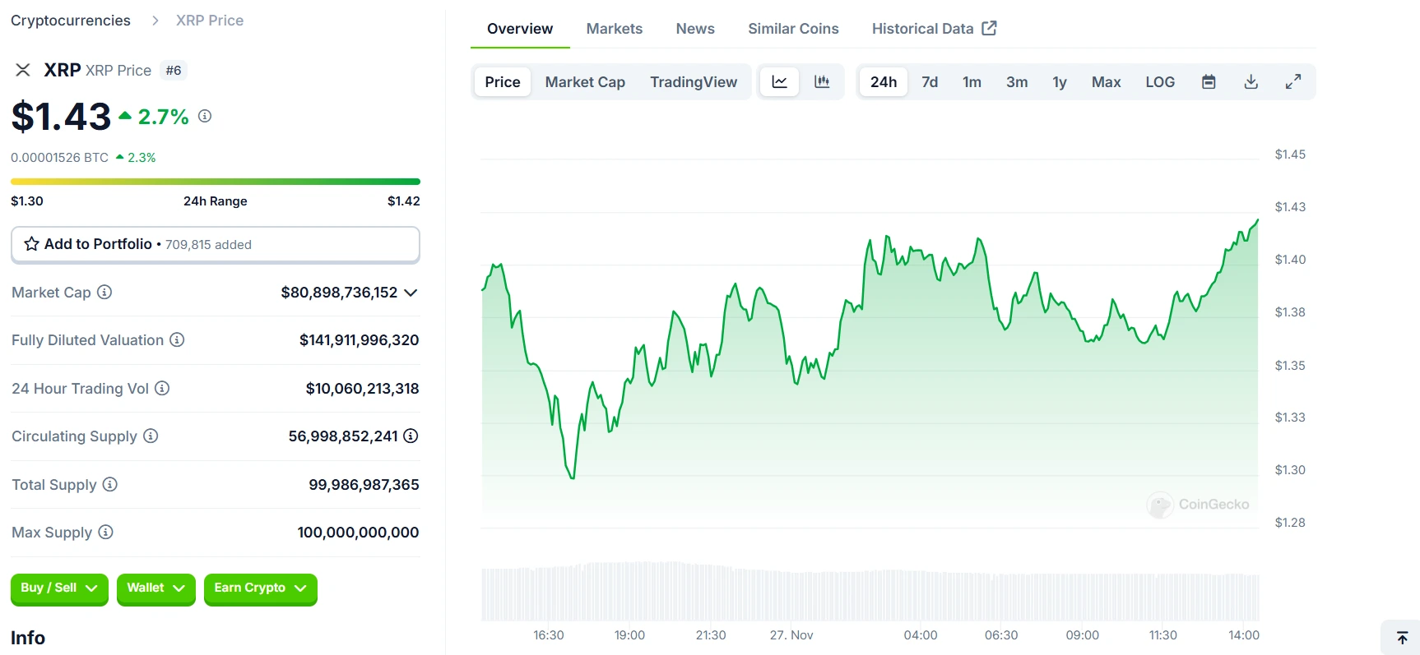Click the breadcrumb chevron separator

pos(155,21)
